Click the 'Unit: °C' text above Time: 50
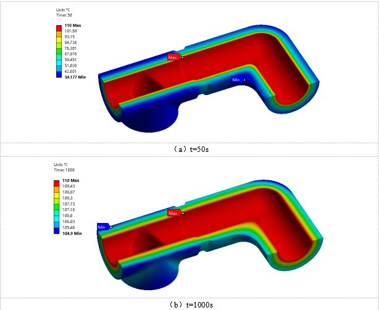 pyautogui.click(x=63, y=10)
